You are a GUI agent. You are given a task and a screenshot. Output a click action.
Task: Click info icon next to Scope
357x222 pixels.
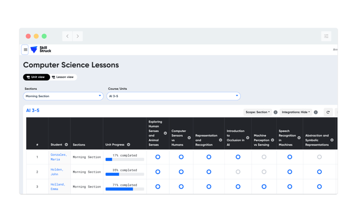coord(275,112)
